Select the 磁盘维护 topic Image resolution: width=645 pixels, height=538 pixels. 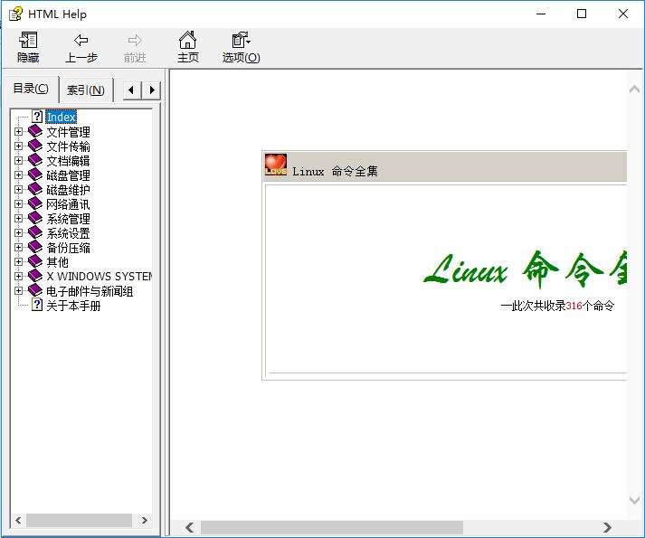tap(68, 190)
